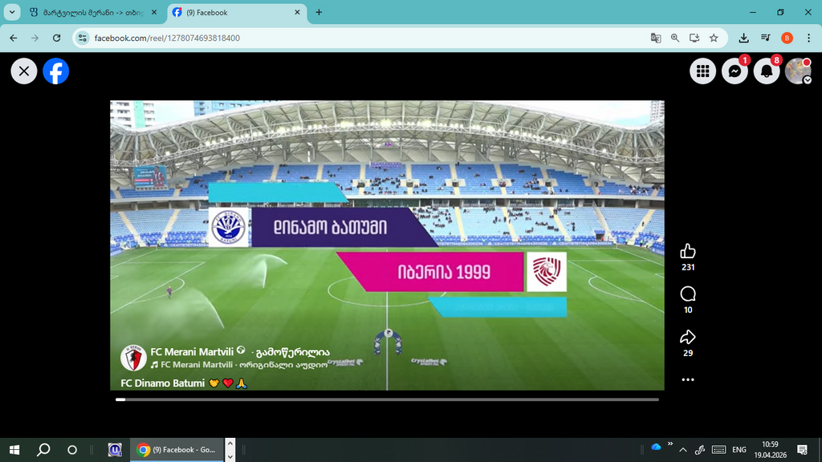Open the FC Merani Martvili page name link
Viewport: 822px width, 462px height.
click(x=192, y=352)
